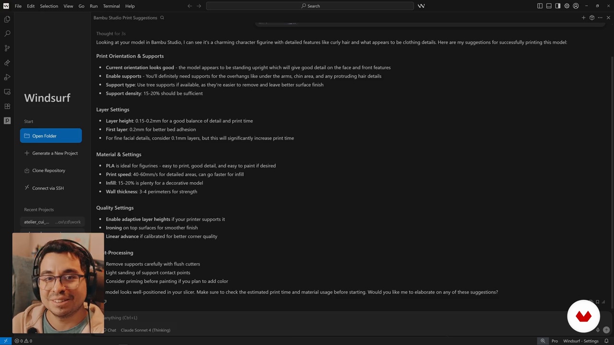
Task: Open the Accounts profile icon
Action: (x=576, y=6)
